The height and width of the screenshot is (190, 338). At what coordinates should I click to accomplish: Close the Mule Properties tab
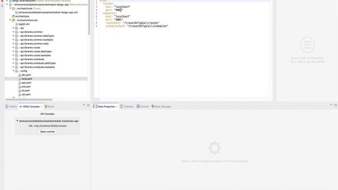(x=117, y=107)
